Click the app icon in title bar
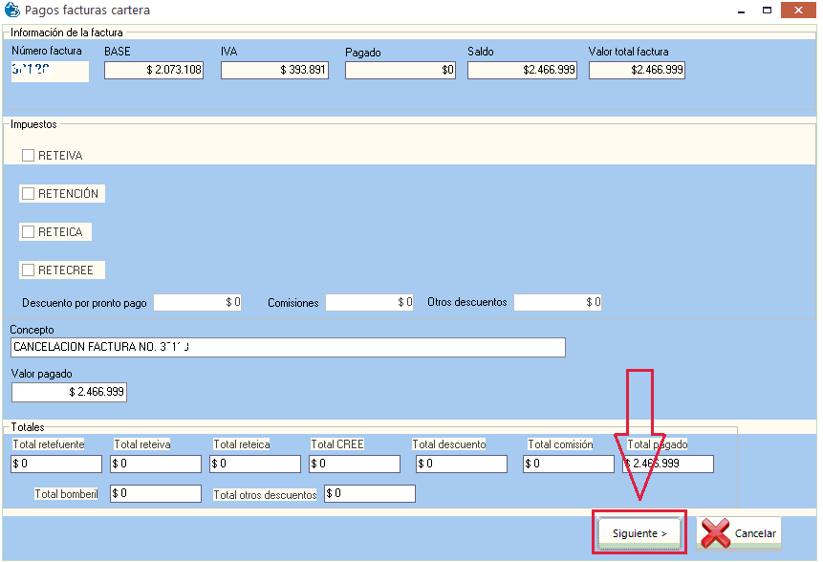 [x=11, y=11]
